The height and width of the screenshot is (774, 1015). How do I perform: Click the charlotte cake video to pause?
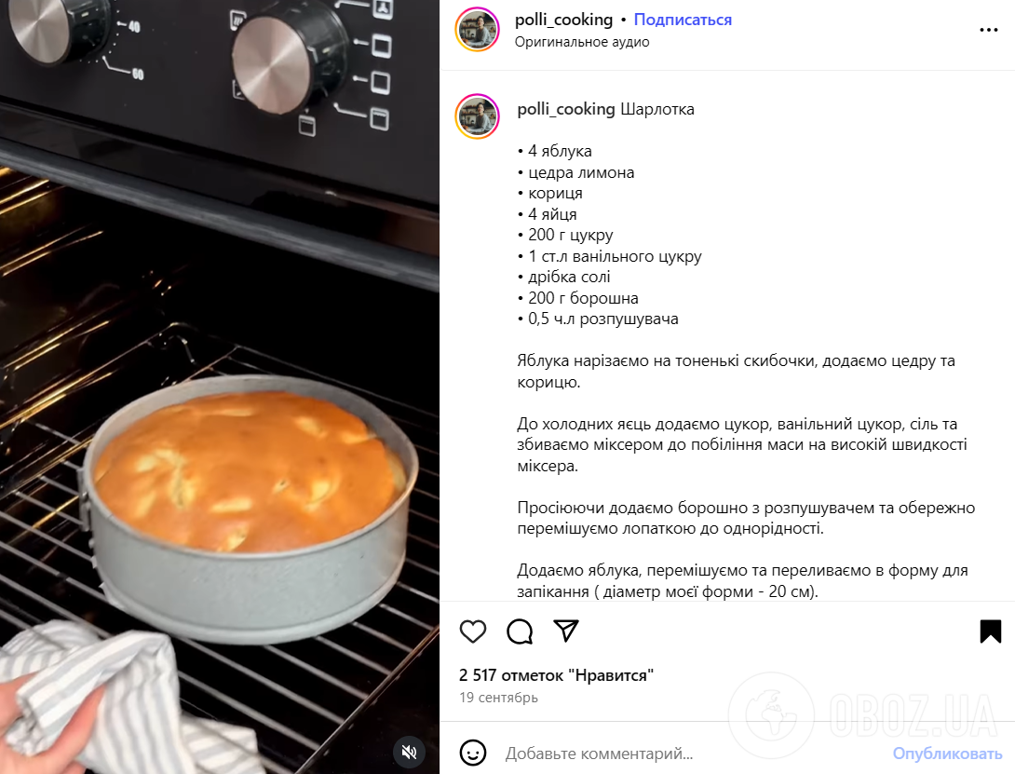[220, 387]
